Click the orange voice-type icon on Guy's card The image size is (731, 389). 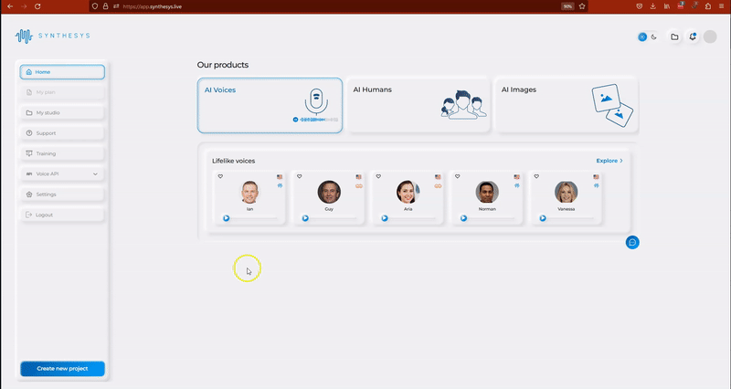[x=359, y=186]
